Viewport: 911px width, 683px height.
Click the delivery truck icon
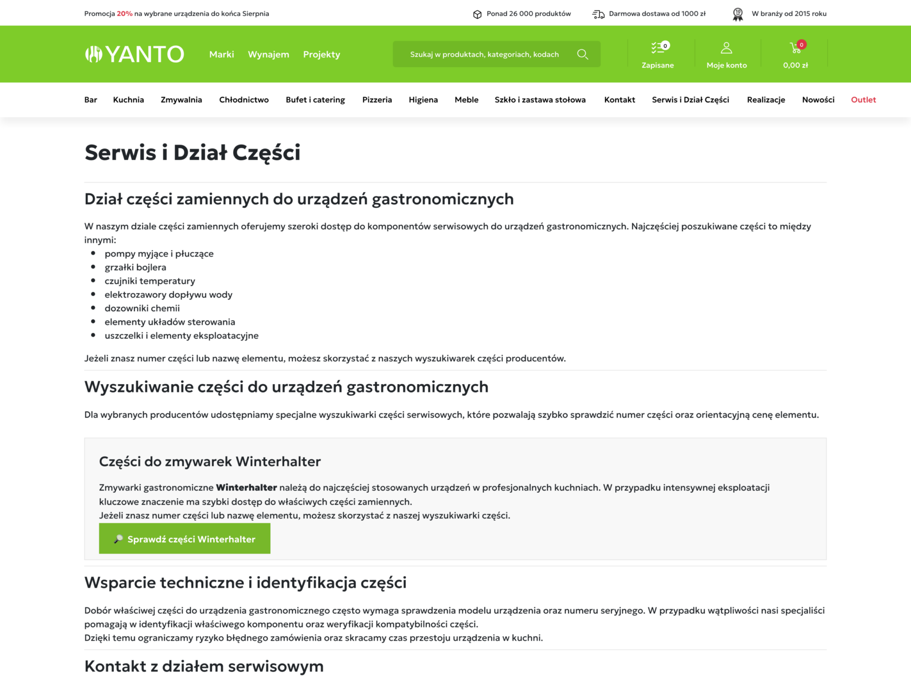598,14
